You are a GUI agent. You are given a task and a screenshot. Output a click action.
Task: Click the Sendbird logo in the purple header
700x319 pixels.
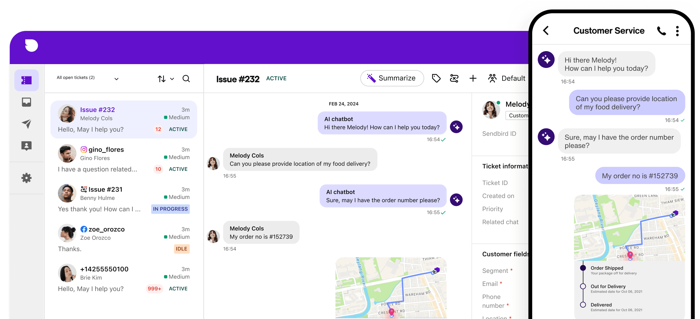click(31, 45)
